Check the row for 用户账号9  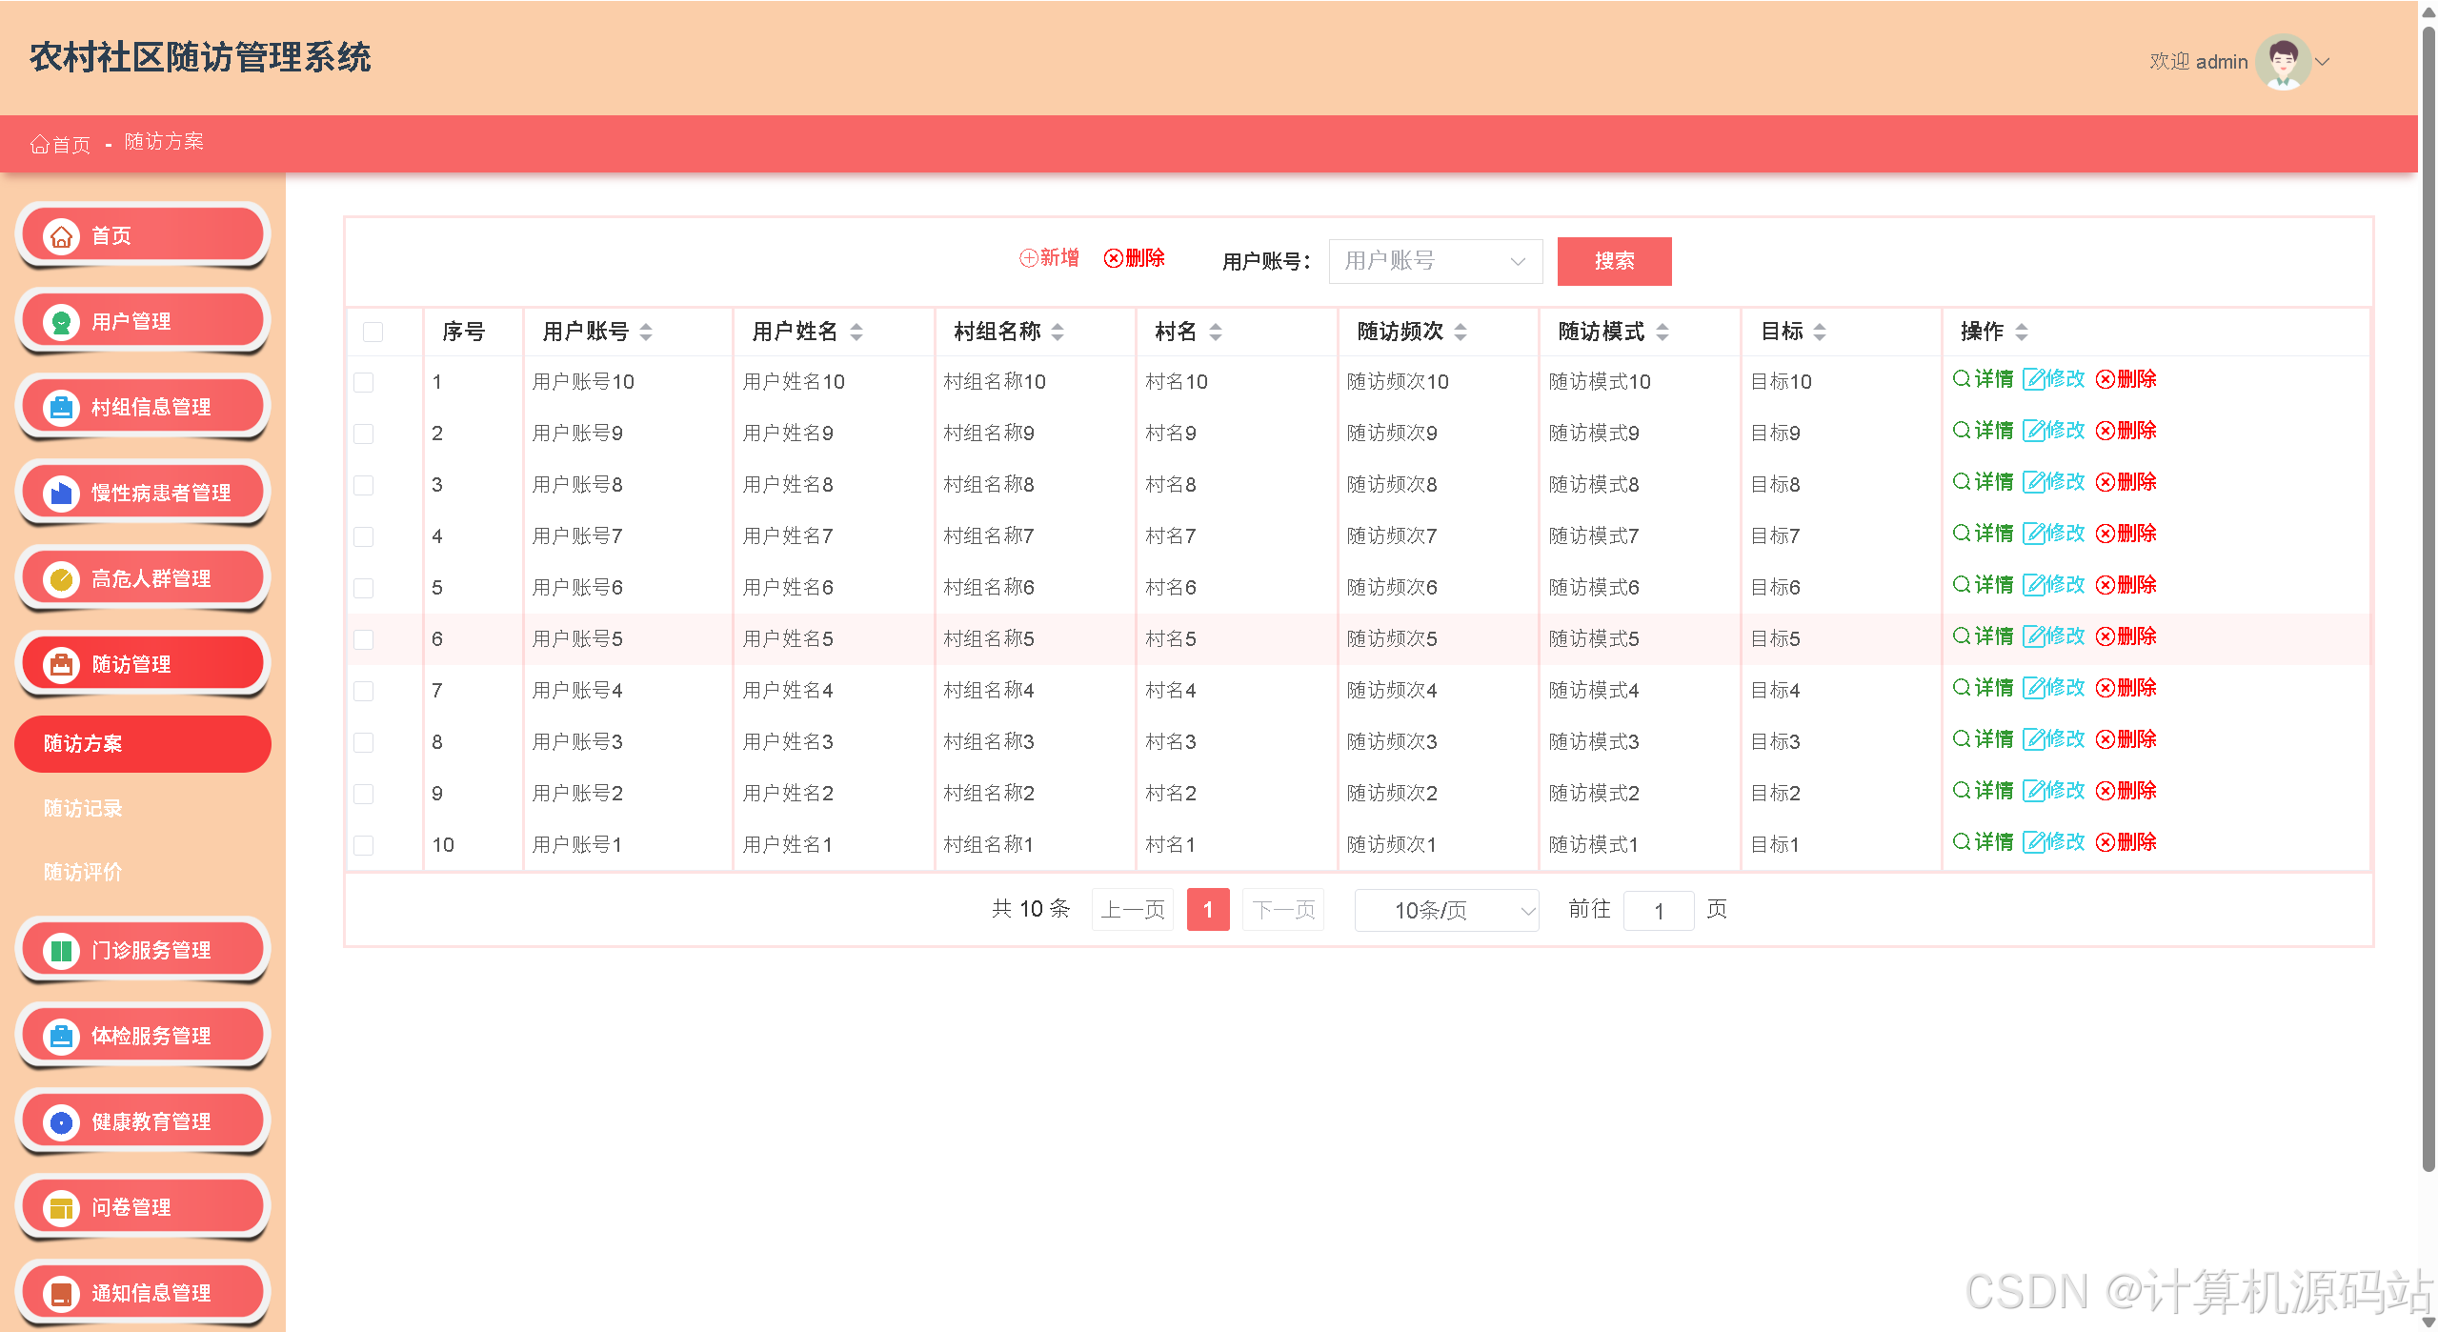click(x=363, y=434)
